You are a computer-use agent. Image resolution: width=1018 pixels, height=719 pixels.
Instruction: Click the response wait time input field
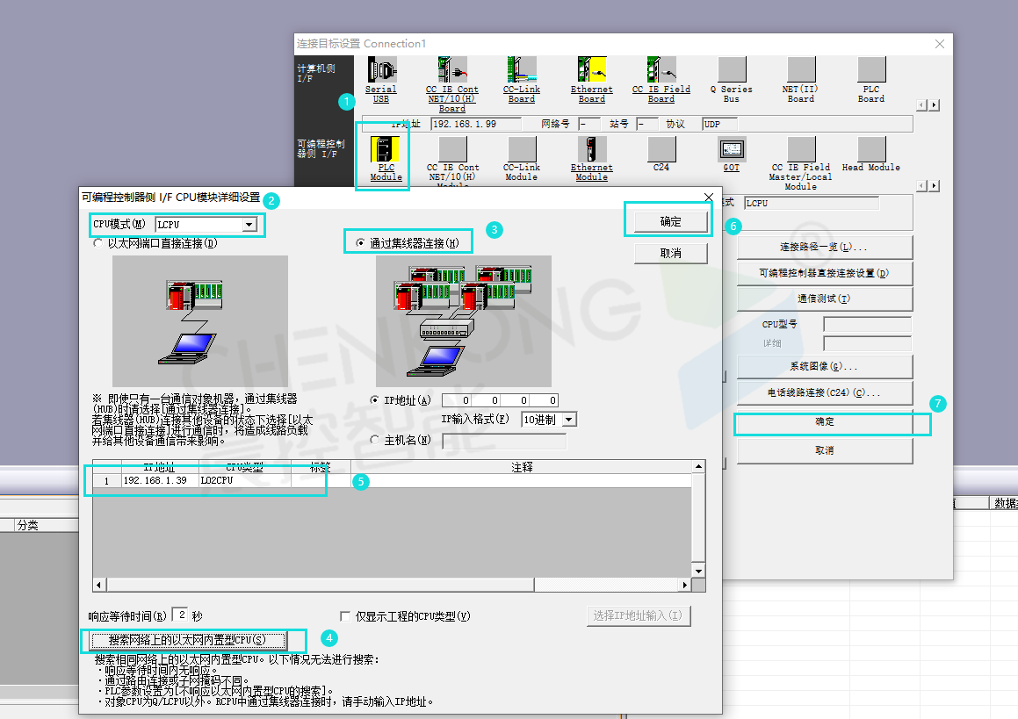[179, 615]
